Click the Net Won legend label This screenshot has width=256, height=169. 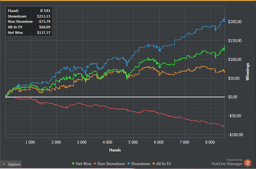[x=84, y=164]
